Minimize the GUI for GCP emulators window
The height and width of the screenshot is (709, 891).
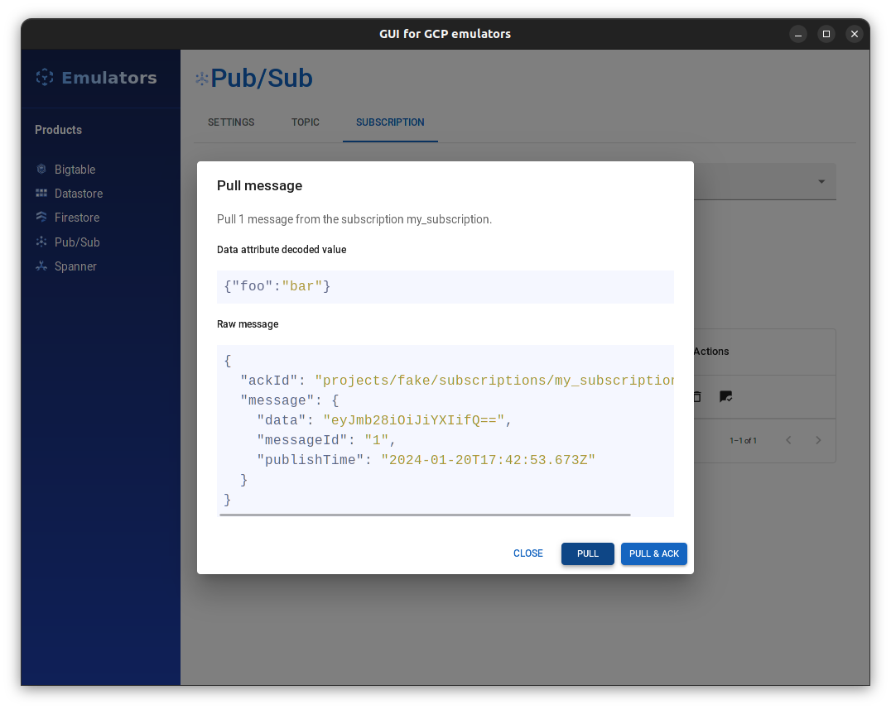coord(797,34)
